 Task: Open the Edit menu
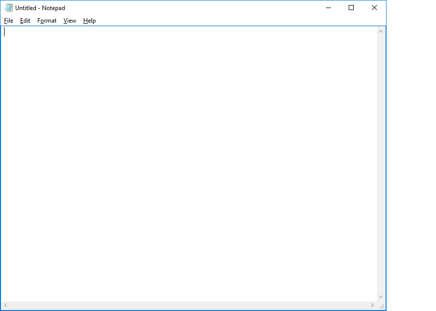click(x=25, y=21)
